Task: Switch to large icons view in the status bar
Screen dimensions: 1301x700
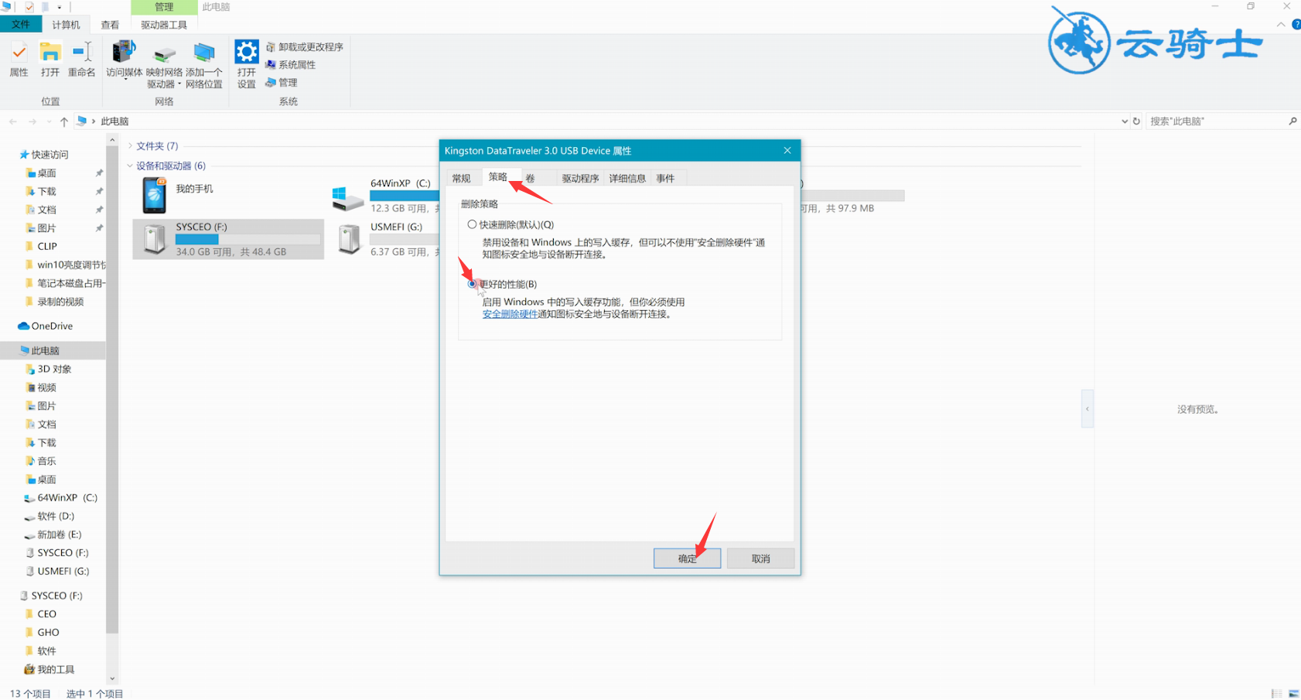Action: click(x=1293, y=694)
